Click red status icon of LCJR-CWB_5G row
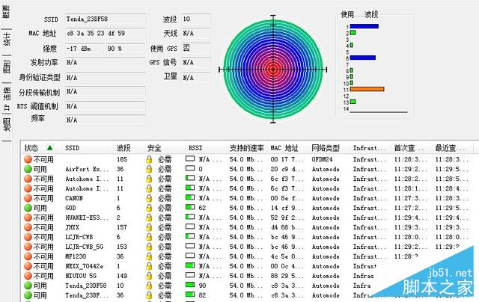The image size is (479, 302). point(28,247)
